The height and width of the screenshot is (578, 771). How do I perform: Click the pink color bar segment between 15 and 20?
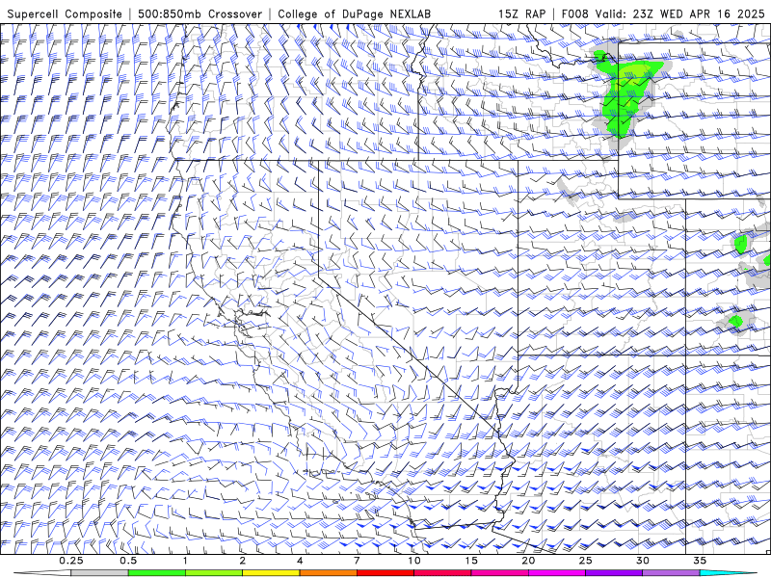click(x=499, y=573)
